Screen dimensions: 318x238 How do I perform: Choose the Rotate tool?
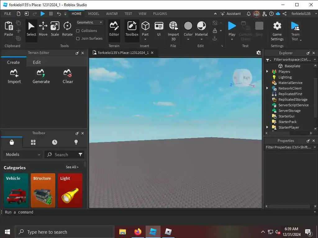[67, 29]
